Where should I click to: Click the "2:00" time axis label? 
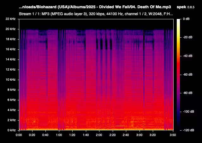(x=99, y=135)
